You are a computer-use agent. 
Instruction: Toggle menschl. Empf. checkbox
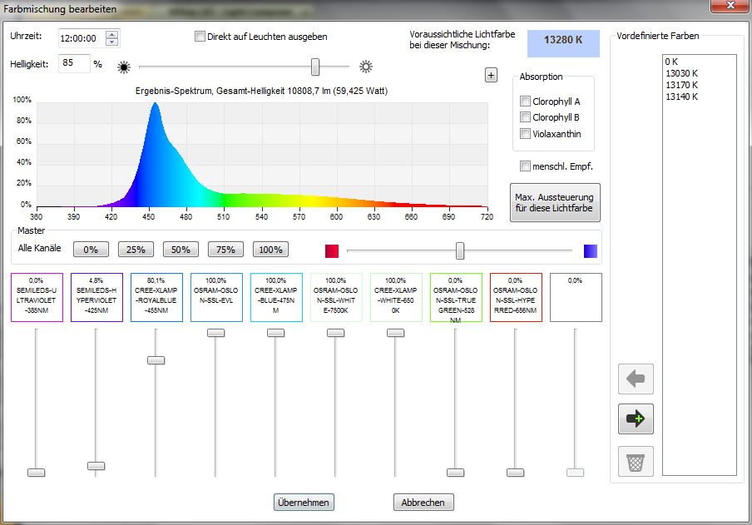click(525, 166)
